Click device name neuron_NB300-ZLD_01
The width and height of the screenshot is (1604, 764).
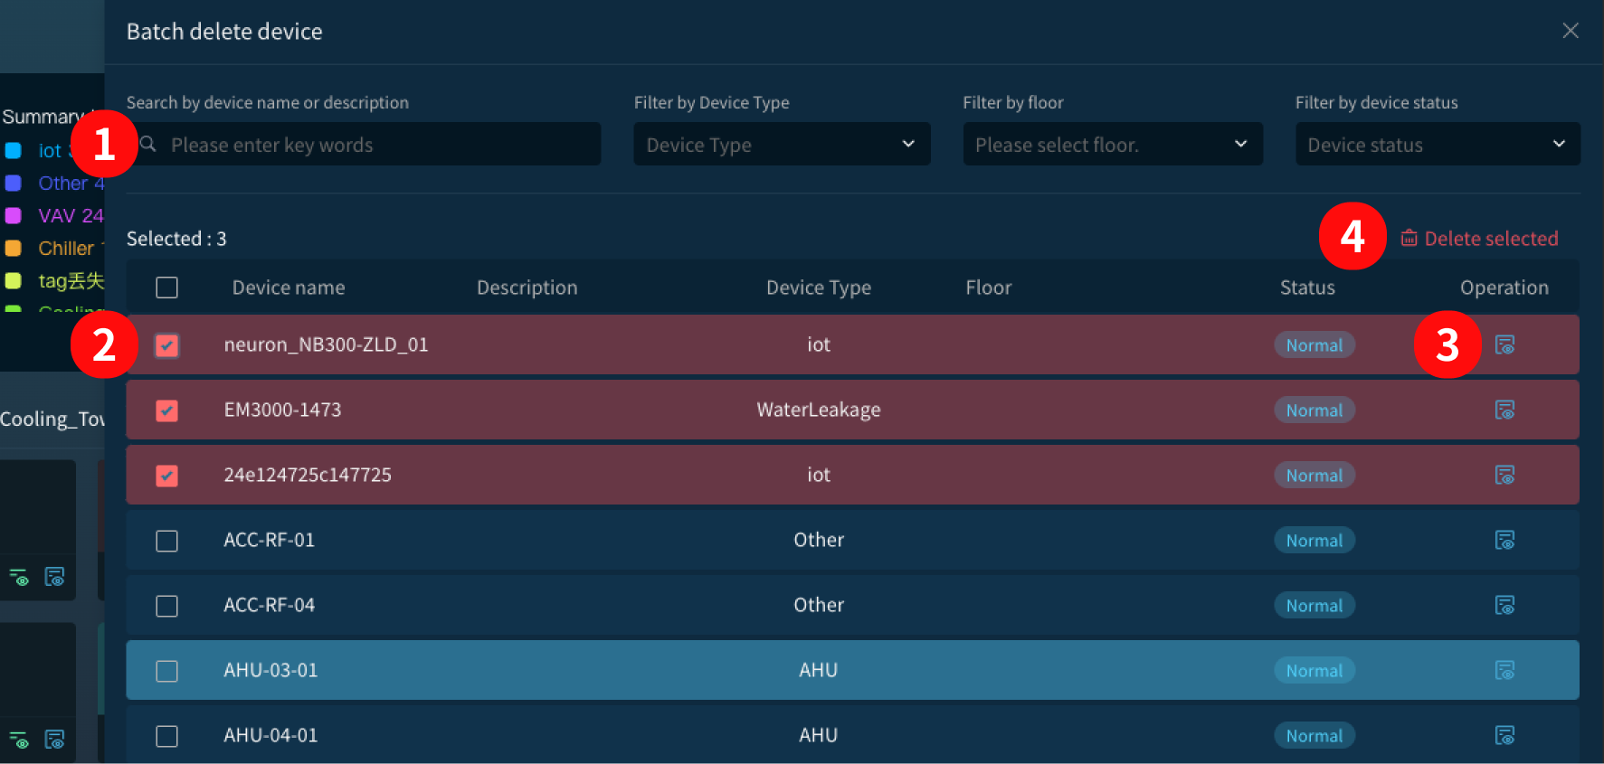(x=326, y=344)
